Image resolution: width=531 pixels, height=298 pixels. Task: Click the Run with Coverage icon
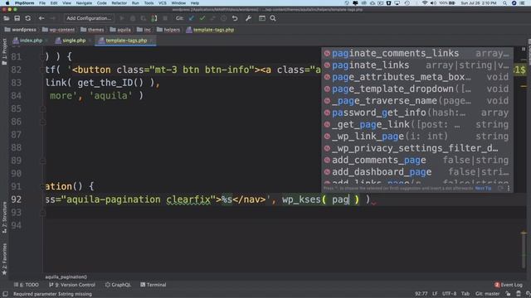(144, 18)
